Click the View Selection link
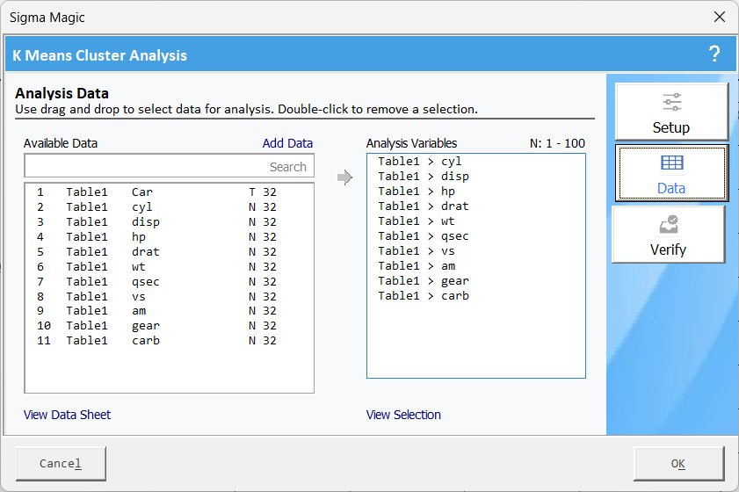The image size is (739, 492). (403, 415)
